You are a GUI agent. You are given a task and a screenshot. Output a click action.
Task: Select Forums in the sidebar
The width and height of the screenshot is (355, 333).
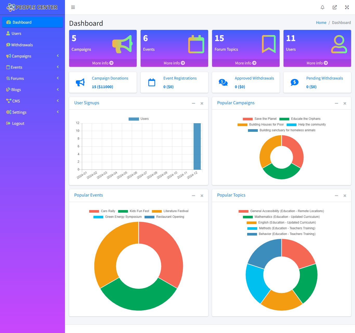[32, 78]
